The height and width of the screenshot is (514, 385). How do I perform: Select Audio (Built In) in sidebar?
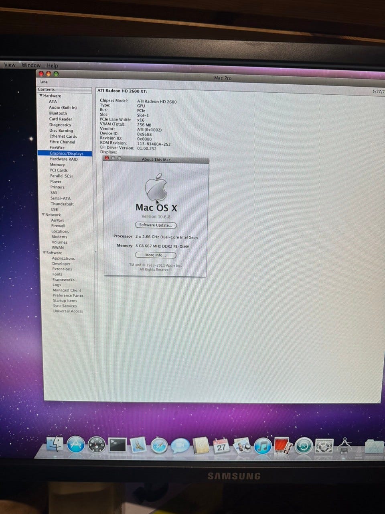(63, 108)
